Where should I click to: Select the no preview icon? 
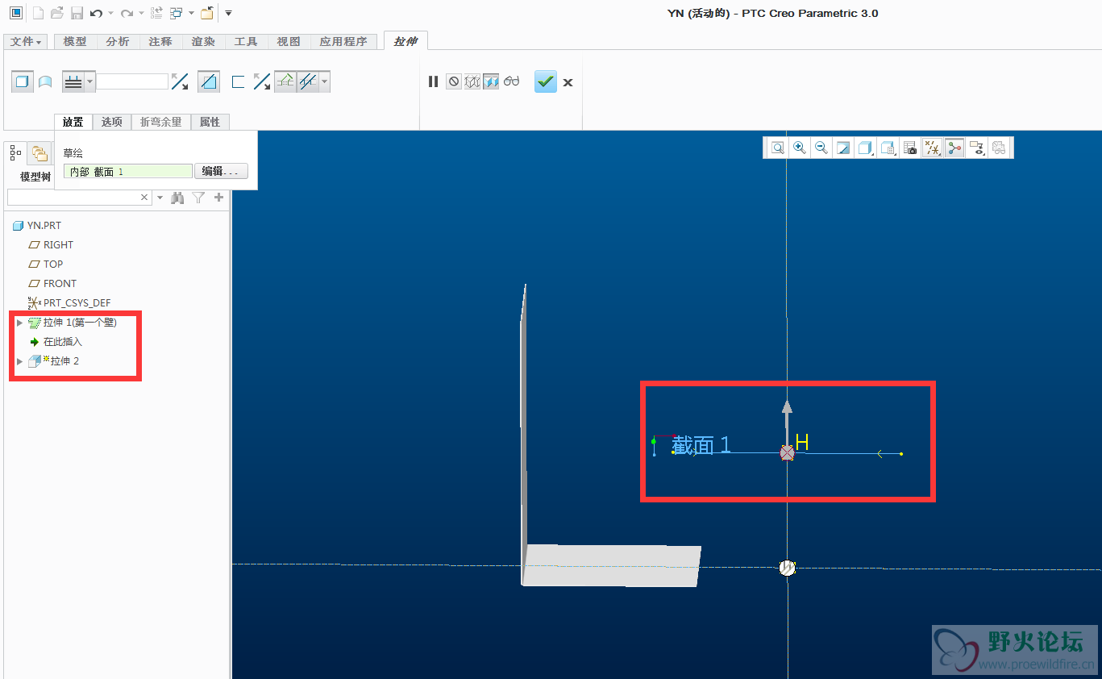[454, 81]
